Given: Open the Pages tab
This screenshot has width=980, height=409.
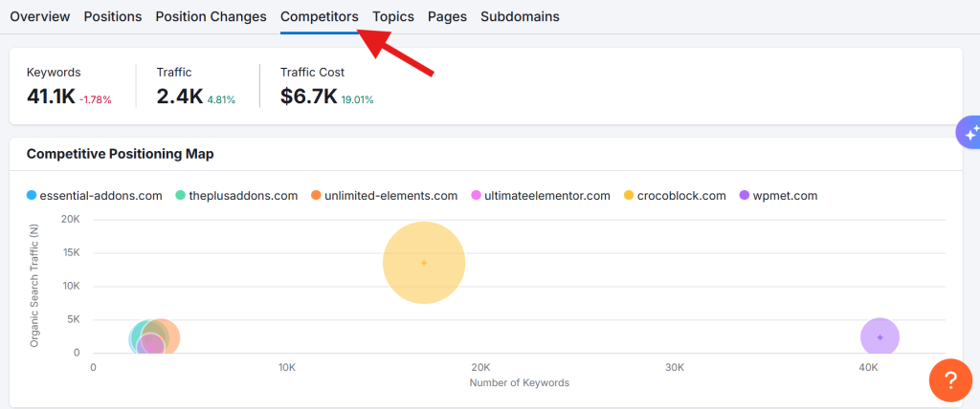Looking at the screenshot, I should tap(447, 16).
